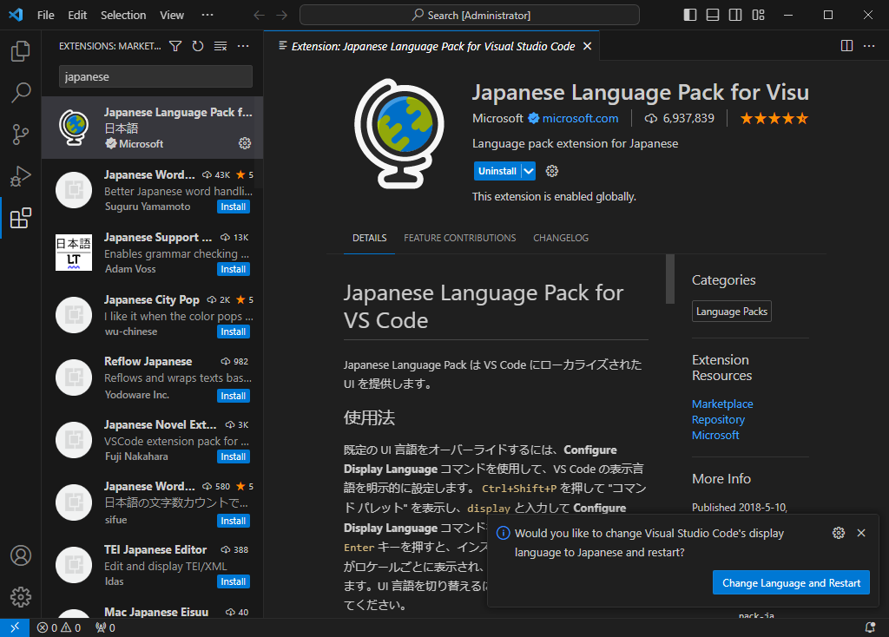This screenshot has width=889, height=637.
Task: Click the 6,937,839 install count
Action: (680, 118)
